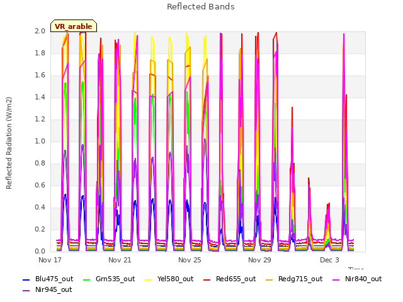Click the Nov 25 x-axis tick label
Viewport: 403px width, 302px height.
190,260
